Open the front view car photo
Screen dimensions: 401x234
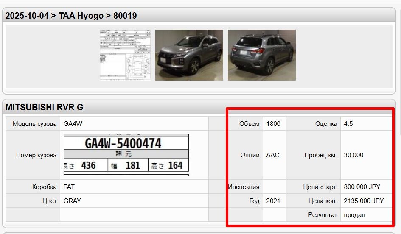pos(189,55)
